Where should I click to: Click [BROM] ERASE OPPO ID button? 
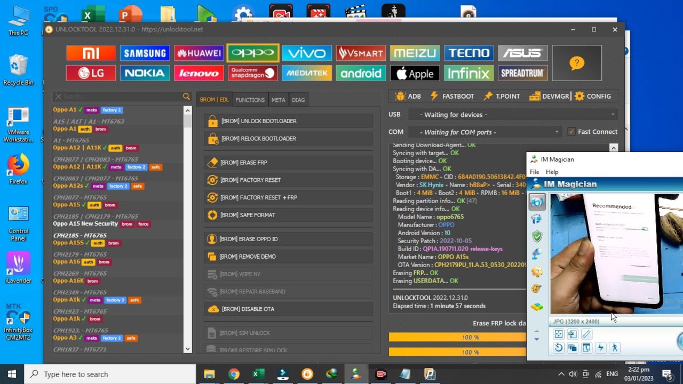(289, 239)
